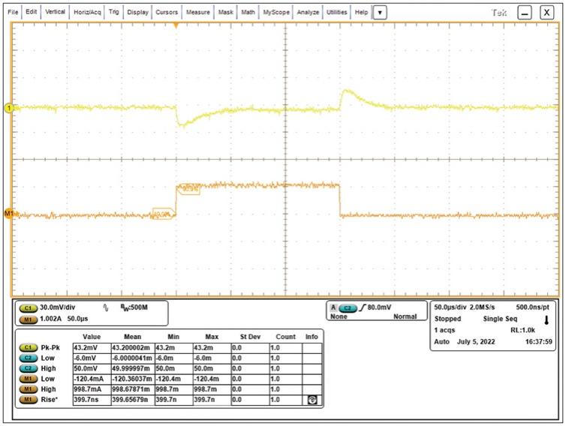The height and width of the screenshot is (426, 566).
Task: Click the orange trigger position marker at top
Action: point(176,25)
